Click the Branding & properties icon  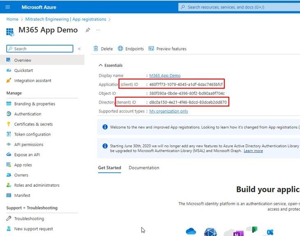pyautogui.click(x=9, y=103)
